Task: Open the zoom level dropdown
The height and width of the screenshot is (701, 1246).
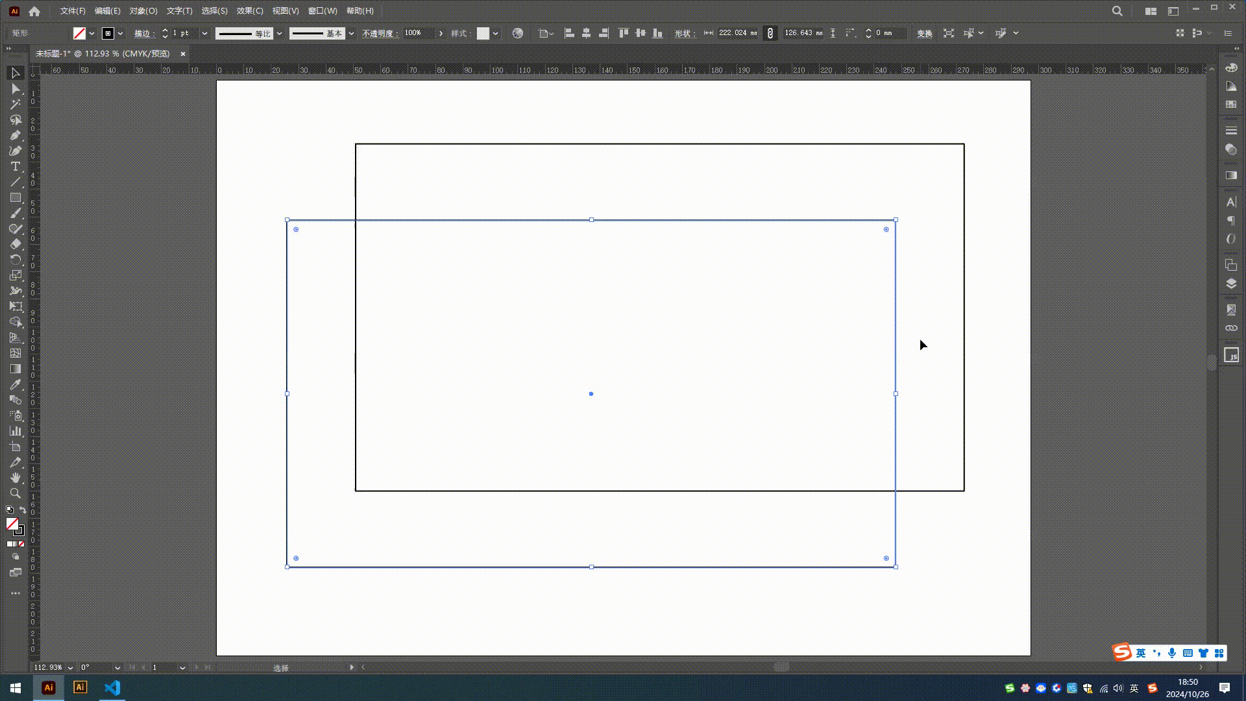Action: click(x=70, y=667)
